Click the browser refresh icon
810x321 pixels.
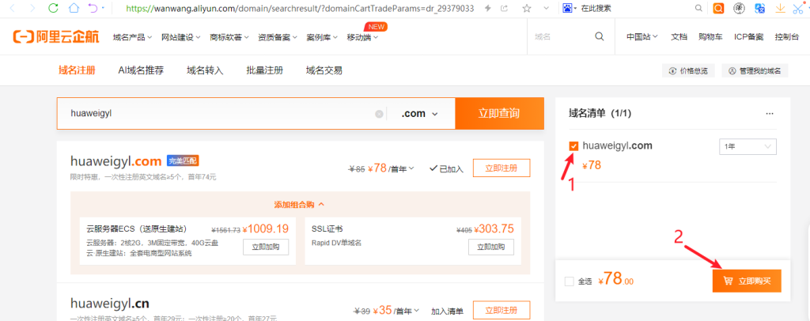pyautogui.click(x=53, y=9)
